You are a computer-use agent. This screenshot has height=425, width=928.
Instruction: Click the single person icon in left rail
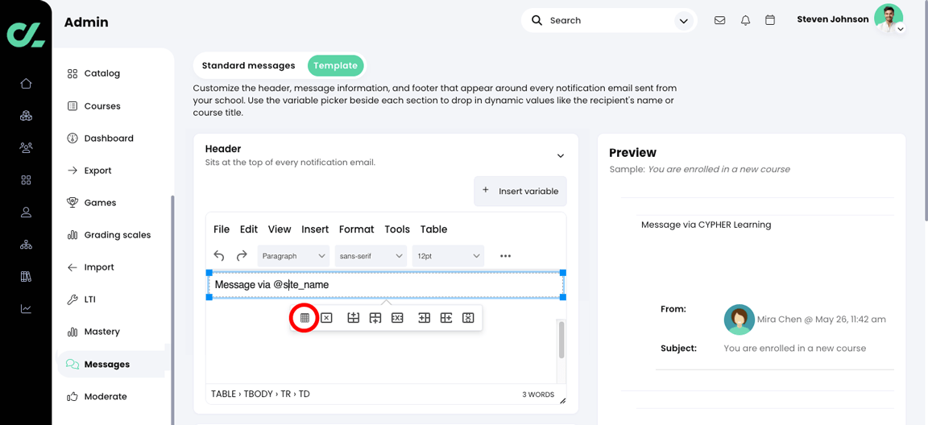(x=26, y=212)
